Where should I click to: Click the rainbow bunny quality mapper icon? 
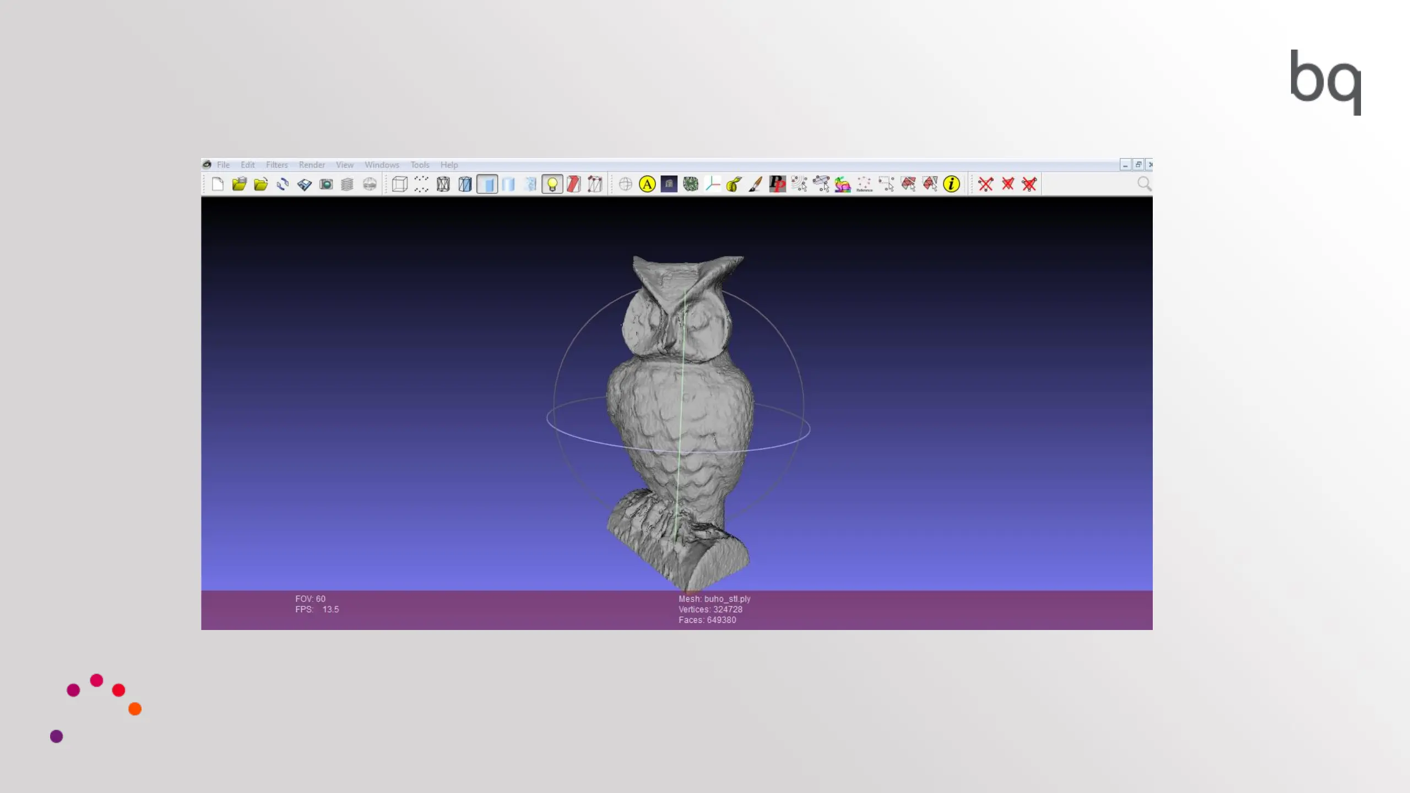pyautogui.click(x=842, y=184)
